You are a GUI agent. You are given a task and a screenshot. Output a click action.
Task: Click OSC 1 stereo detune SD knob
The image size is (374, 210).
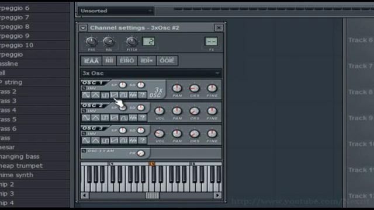(x=141, y=85)
